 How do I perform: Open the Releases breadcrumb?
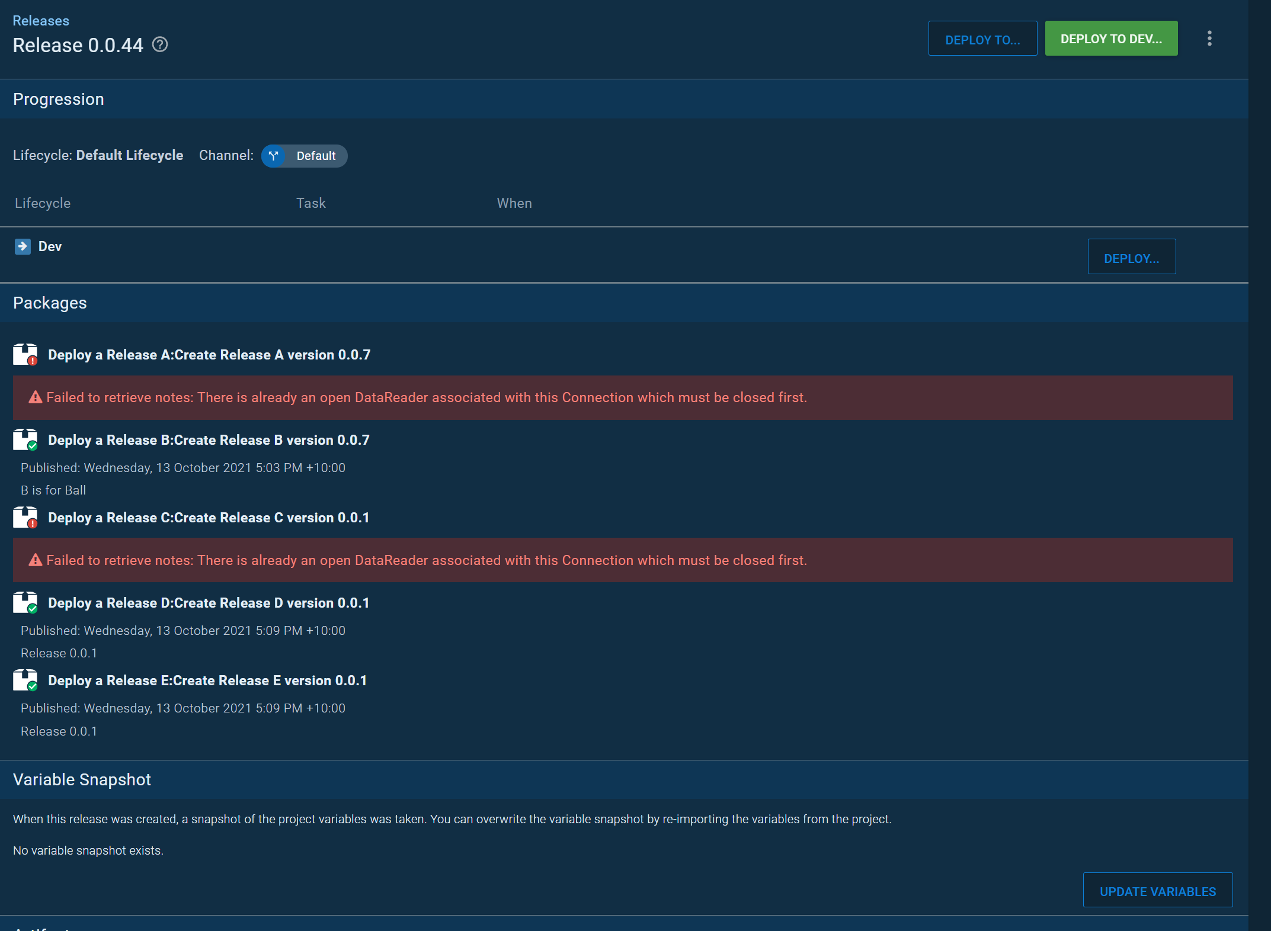(40, 20)
